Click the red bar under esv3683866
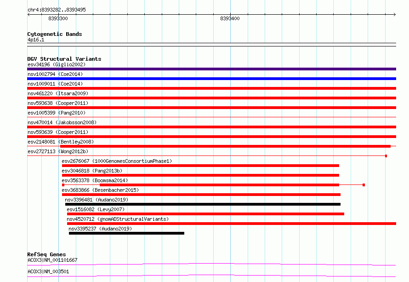The height and width of the screenshot is (282, 409). pyautogui.click(x=201, y=195)
